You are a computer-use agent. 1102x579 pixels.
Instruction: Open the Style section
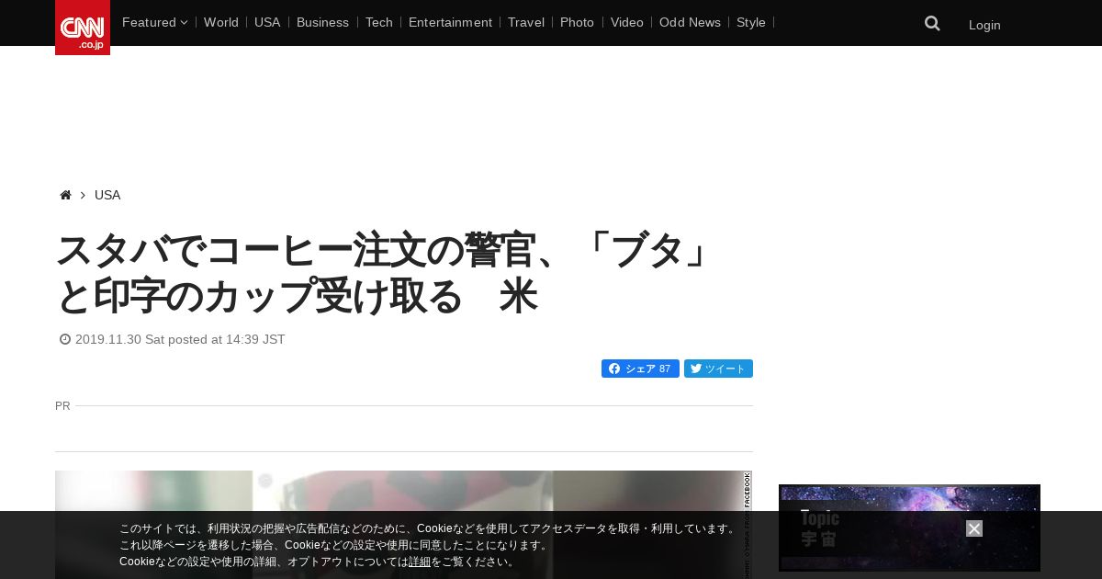pyautogui.click(x=751, y=22)
